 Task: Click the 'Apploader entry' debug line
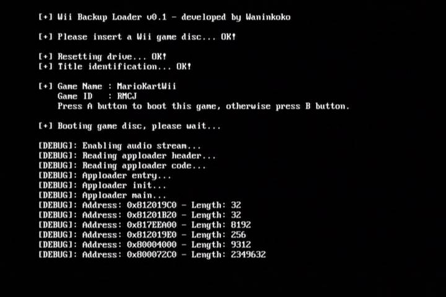(x=105, y=176)
